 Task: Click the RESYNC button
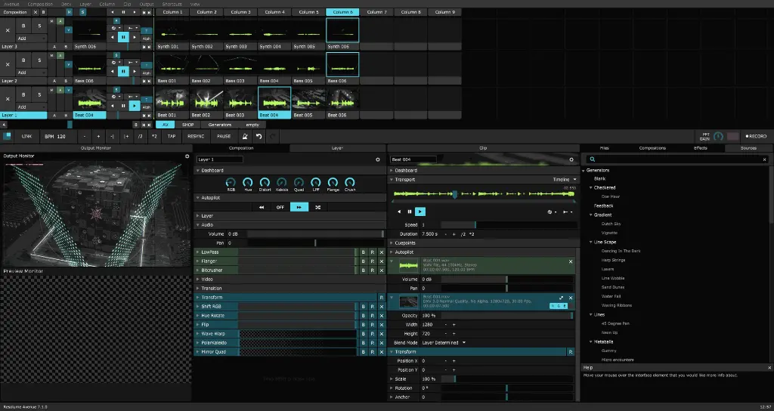pos(196,136)
